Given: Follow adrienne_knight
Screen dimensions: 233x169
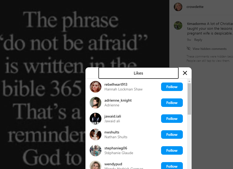Looking at the screenshot, I should (x=172, y=103).
